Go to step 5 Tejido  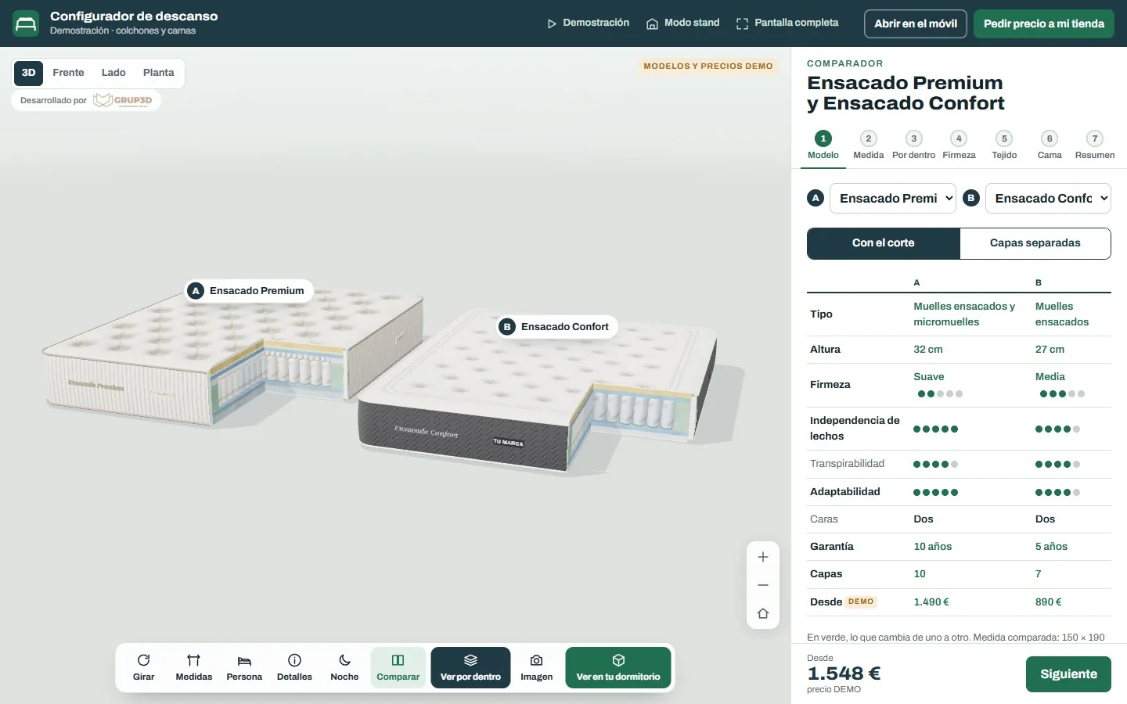click(1005, 145)
